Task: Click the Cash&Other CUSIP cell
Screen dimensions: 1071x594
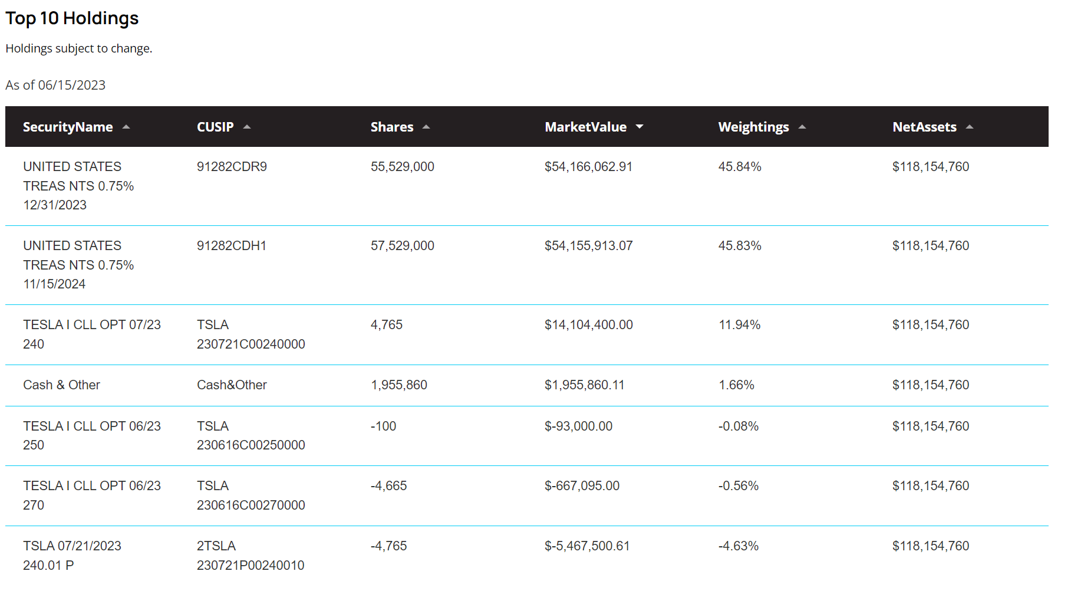Action: 232,385
